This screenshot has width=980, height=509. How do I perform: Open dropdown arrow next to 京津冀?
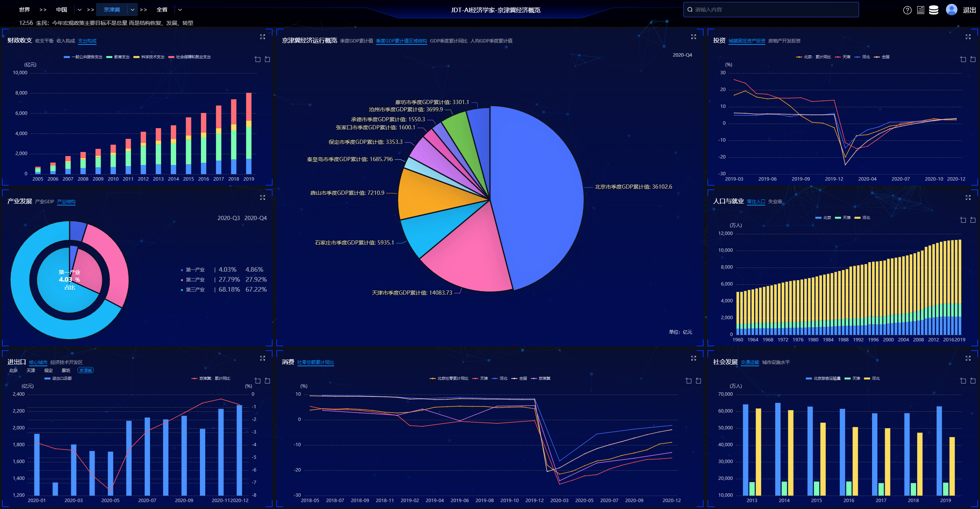click(x=132, y=10)
